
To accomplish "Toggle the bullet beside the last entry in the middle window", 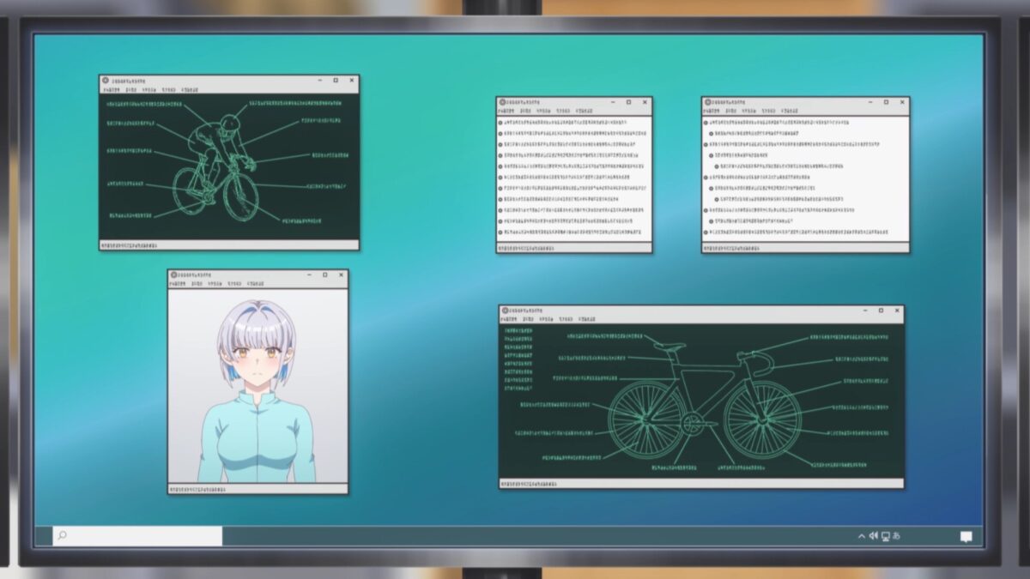I will (x=500, y=231).
